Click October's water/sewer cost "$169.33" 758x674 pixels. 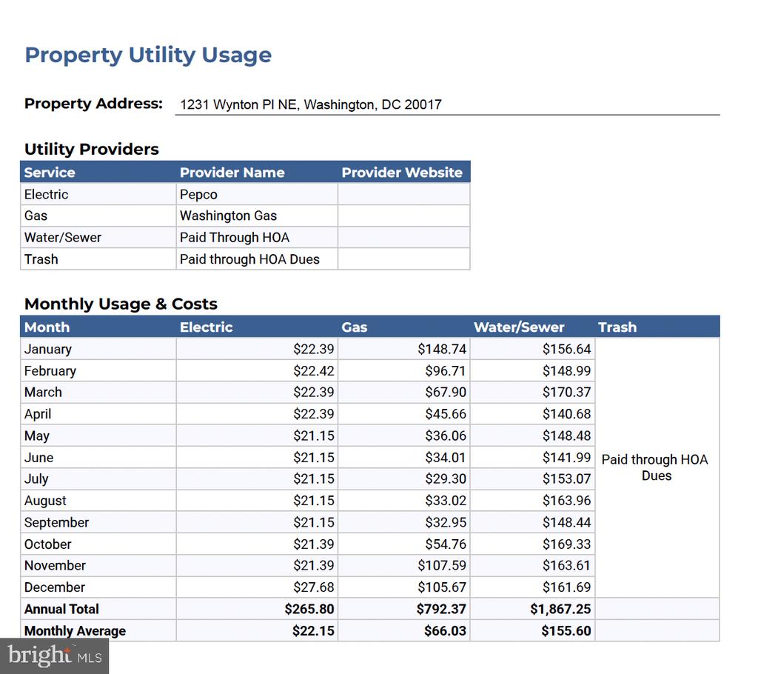pos(566,544)
